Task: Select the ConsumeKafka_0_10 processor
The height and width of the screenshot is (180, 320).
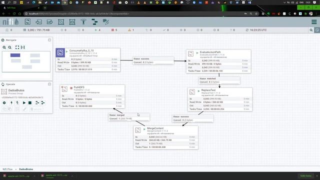Action: pos(88,60)
